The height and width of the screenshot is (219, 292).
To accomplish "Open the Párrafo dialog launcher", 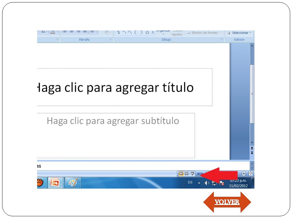I will tap(111, 39).
